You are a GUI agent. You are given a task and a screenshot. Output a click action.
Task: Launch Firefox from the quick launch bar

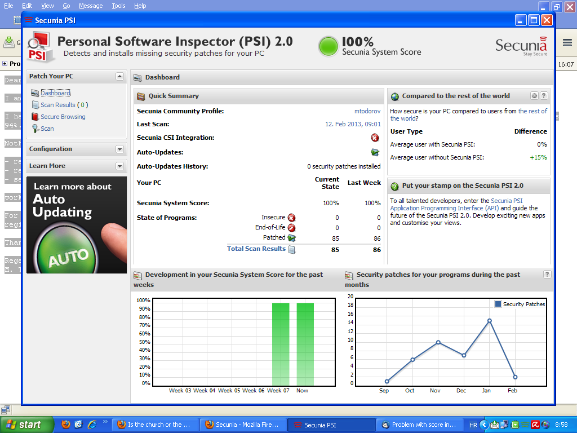(x=66, y=425)
